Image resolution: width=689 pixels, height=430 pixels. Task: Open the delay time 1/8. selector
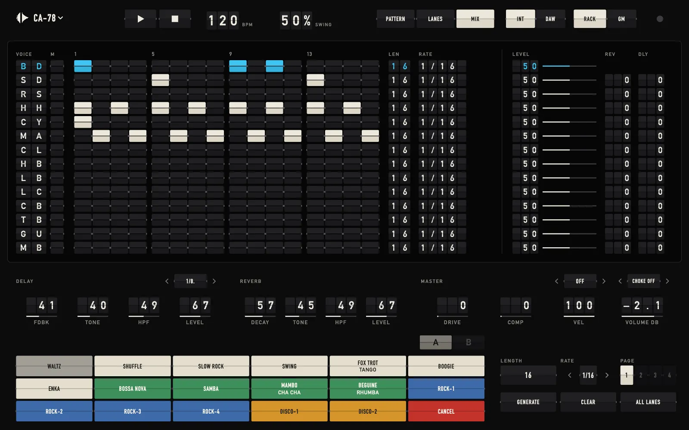click(x=190, y=281)
